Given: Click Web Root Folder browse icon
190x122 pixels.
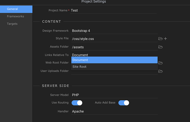Looking at the screenshot, I should click(161, 63).
